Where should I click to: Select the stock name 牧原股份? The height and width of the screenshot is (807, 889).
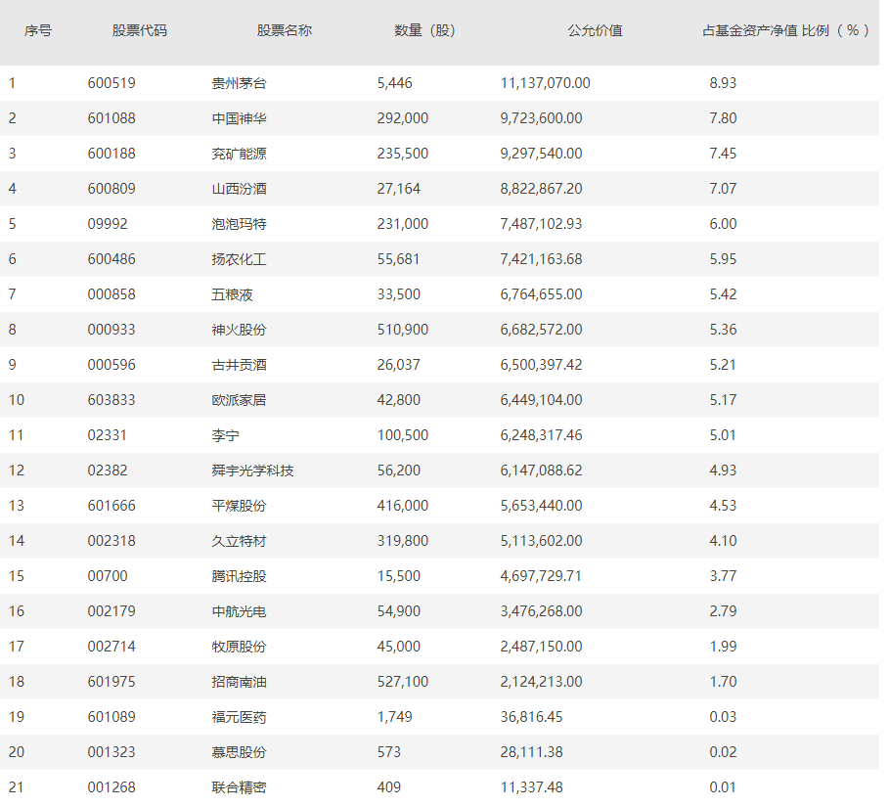point(239,646)
